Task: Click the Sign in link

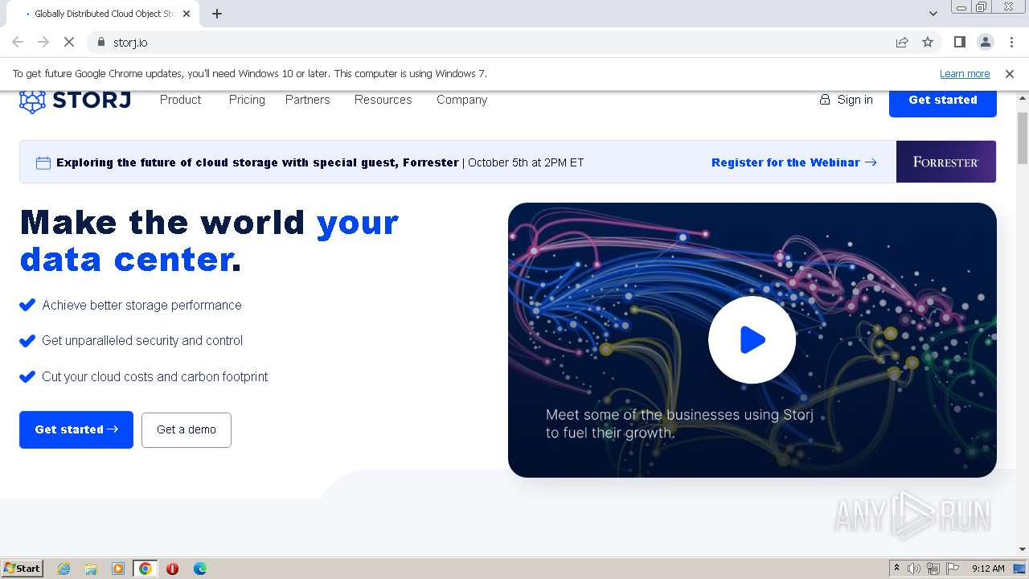Action: [846, 100]
